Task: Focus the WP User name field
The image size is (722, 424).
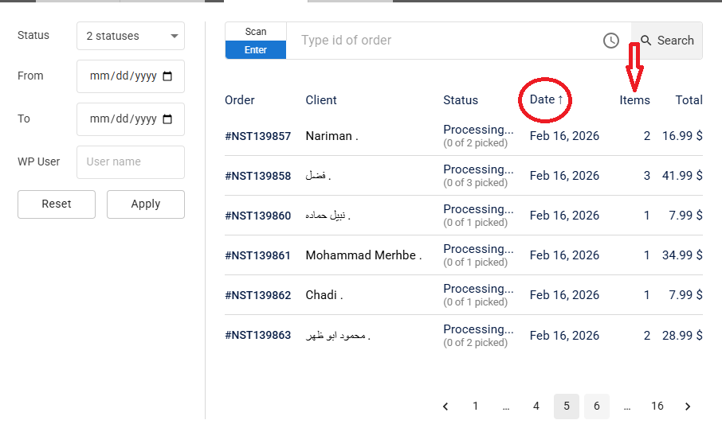Action: click(131, 161)
